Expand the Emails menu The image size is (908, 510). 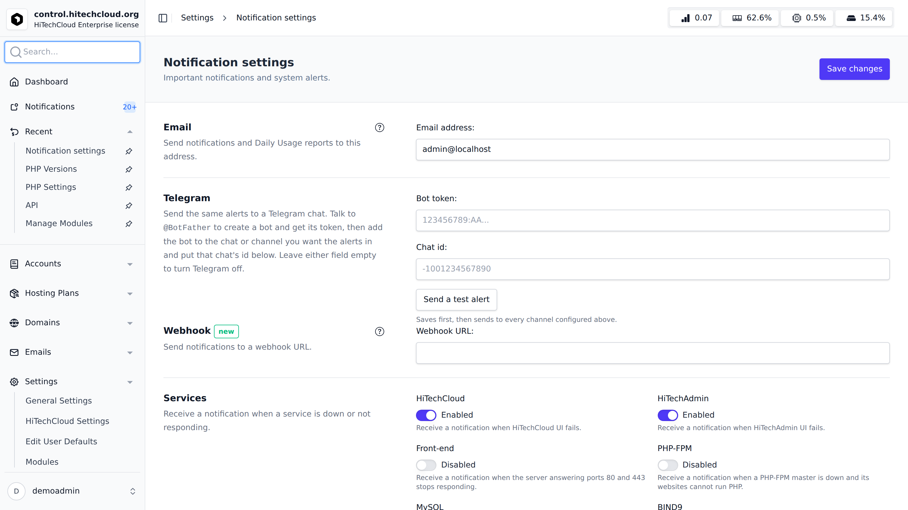[130, 352]
